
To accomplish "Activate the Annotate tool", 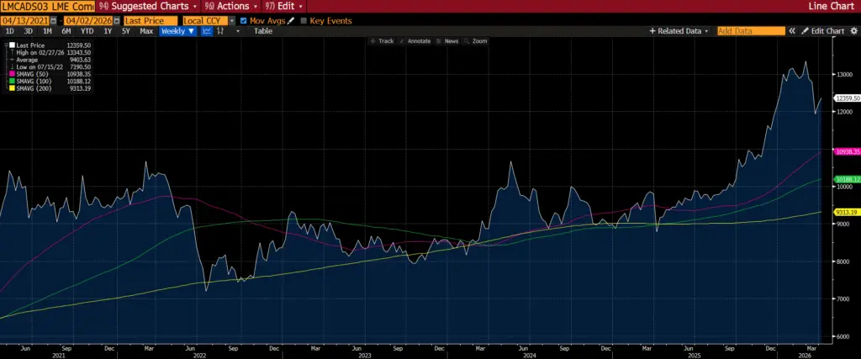I will pyautogui.click(x=415, y=41).
